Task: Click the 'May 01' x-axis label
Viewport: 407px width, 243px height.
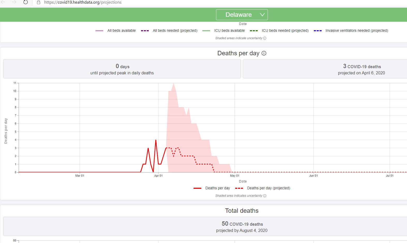Action: (235, 176)
